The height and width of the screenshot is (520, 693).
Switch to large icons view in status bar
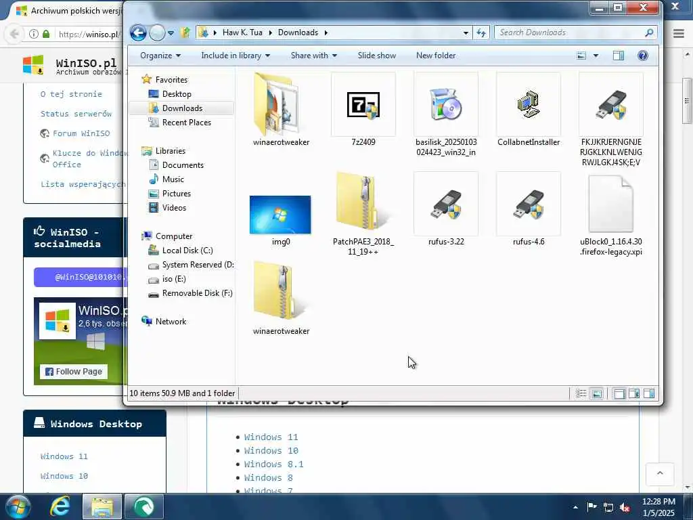click(597, 393)
